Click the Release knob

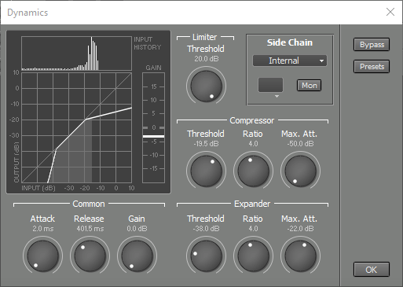[x=90, y=256]
